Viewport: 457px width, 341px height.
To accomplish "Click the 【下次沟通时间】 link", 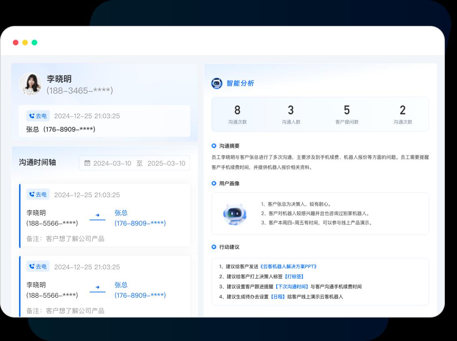I will point(292,286).
